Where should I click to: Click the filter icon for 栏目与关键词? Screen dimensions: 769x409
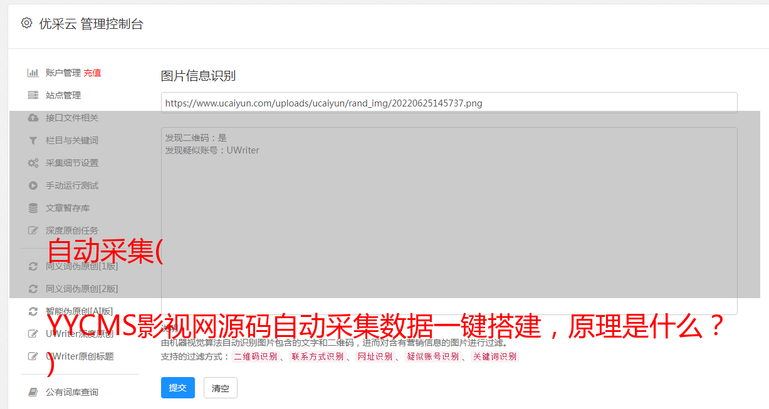[x=33, y=140]
